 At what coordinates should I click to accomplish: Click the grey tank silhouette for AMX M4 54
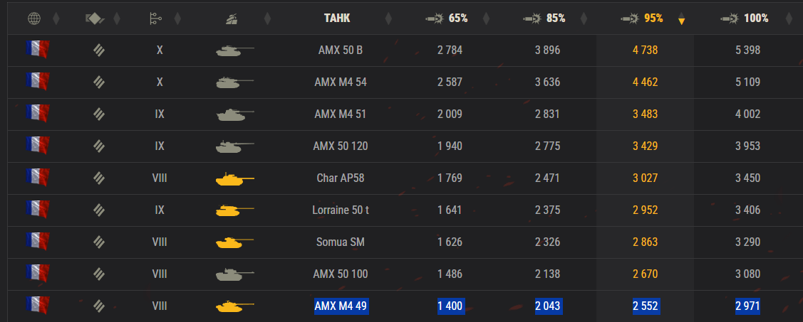(x=235, y=82)
